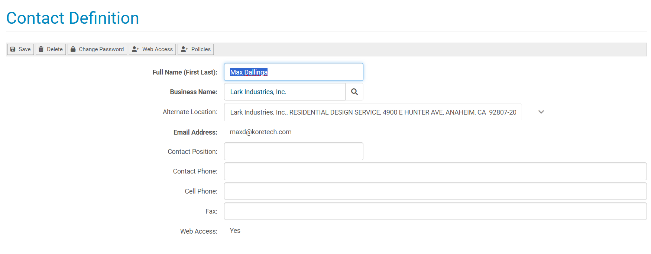Click the 'Email Address:' label
Viewport: 651px width, 254px height.
coord(195,132)
